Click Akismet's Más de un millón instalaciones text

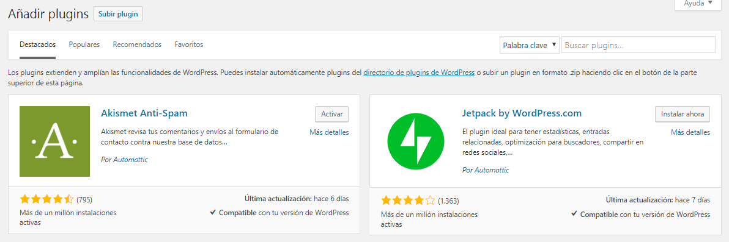(x=68, y=218)
